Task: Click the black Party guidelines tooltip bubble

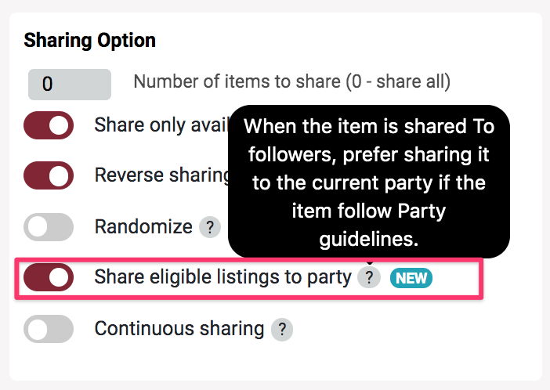Action: click(368, 182)
